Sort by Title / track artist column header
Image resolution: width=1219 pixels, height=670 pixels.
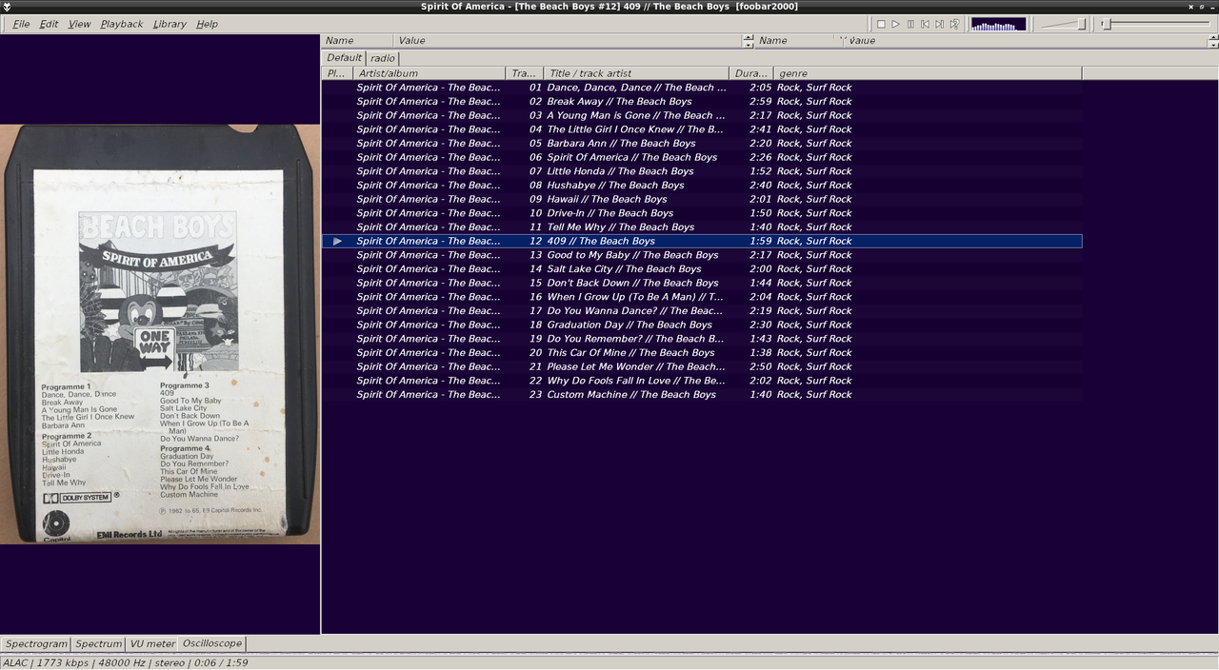[637, 73]
